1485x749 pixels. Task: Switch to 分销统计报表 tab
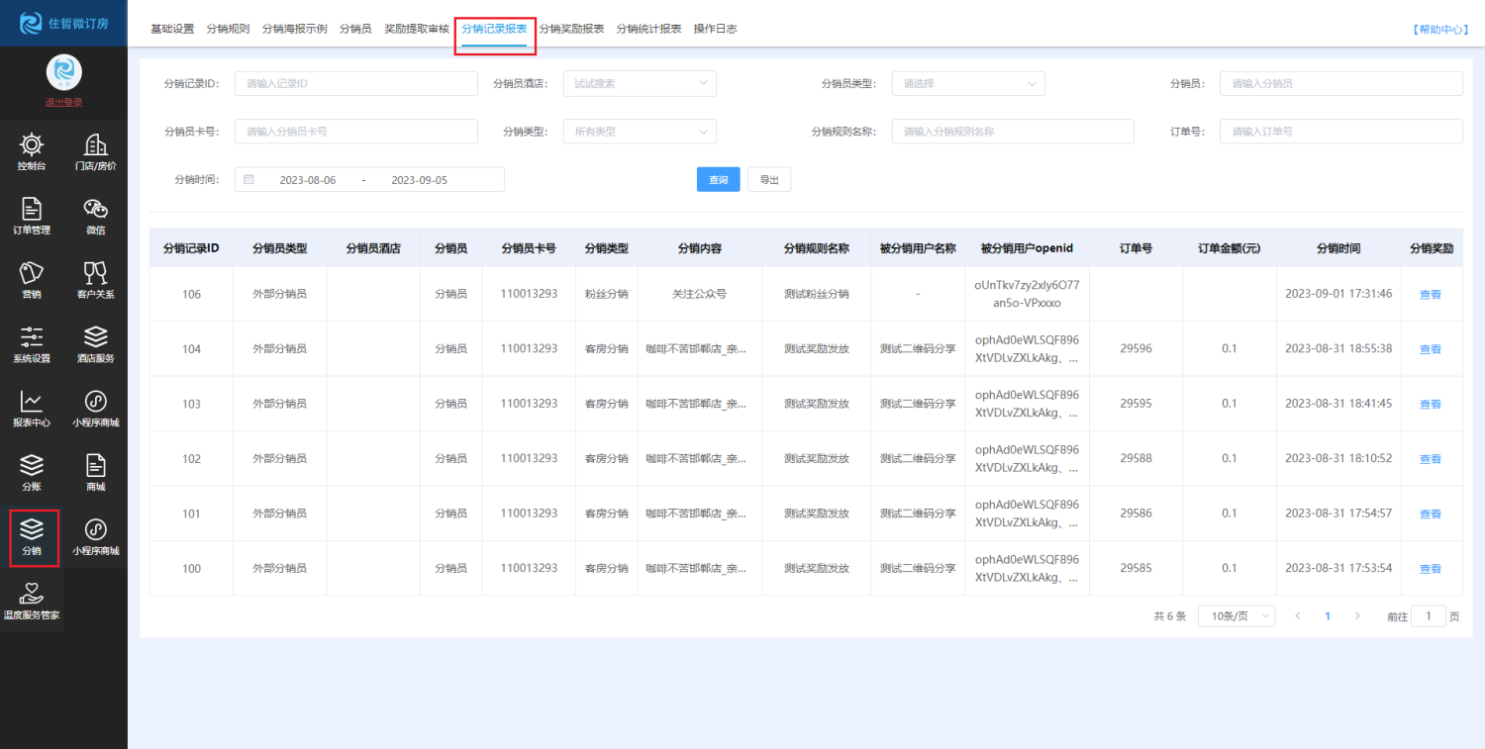coord(648,29)
